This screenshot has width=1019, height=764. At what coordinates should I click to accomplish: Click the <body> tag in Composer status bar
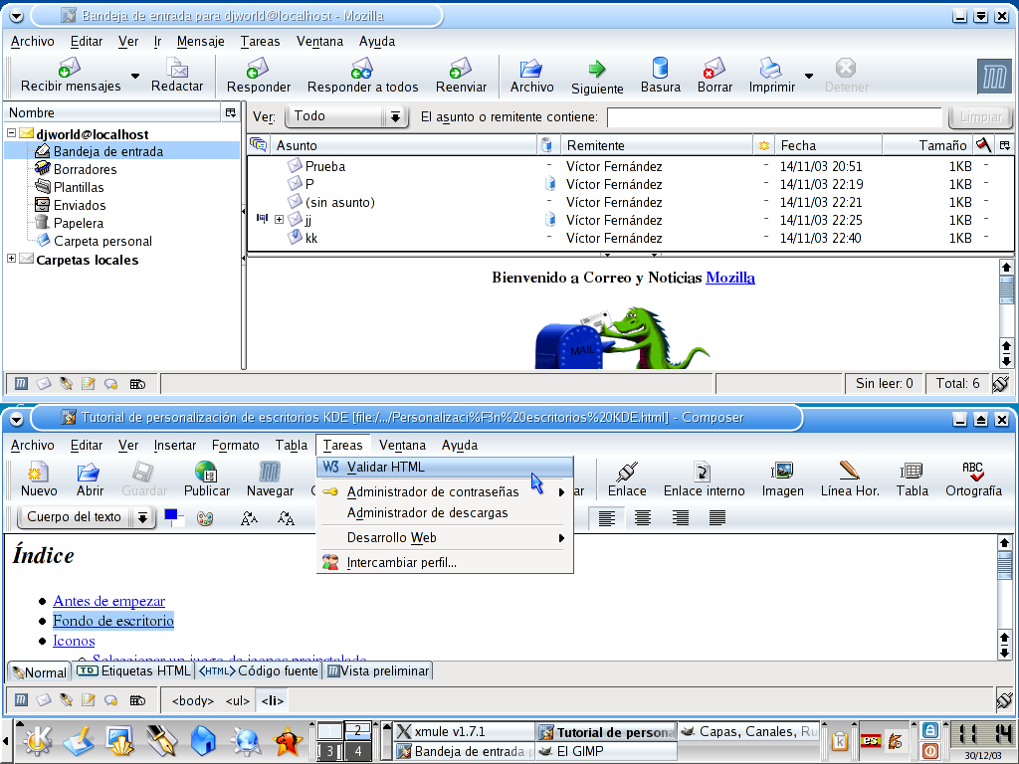[192, 701]
